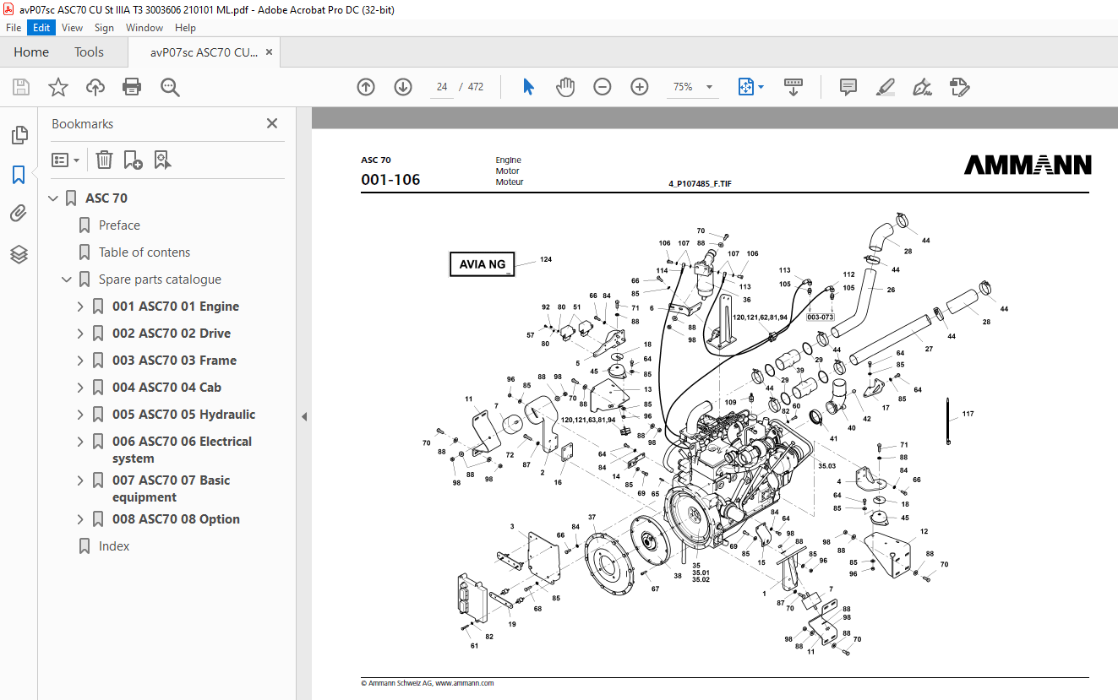Viewport: 1118px width, 700px height.
Task: Expand the 007 ASC70 07 Basic equipment bookmark
Action: pos(80,480)
